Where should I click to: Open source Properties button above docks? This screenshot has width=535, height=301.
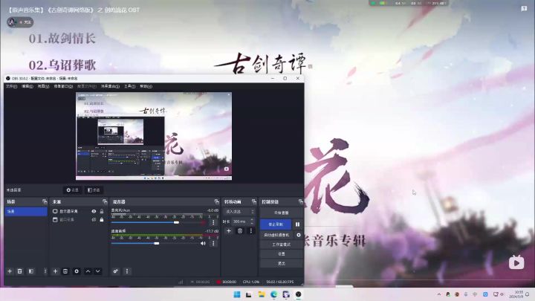tap(72, 190)
